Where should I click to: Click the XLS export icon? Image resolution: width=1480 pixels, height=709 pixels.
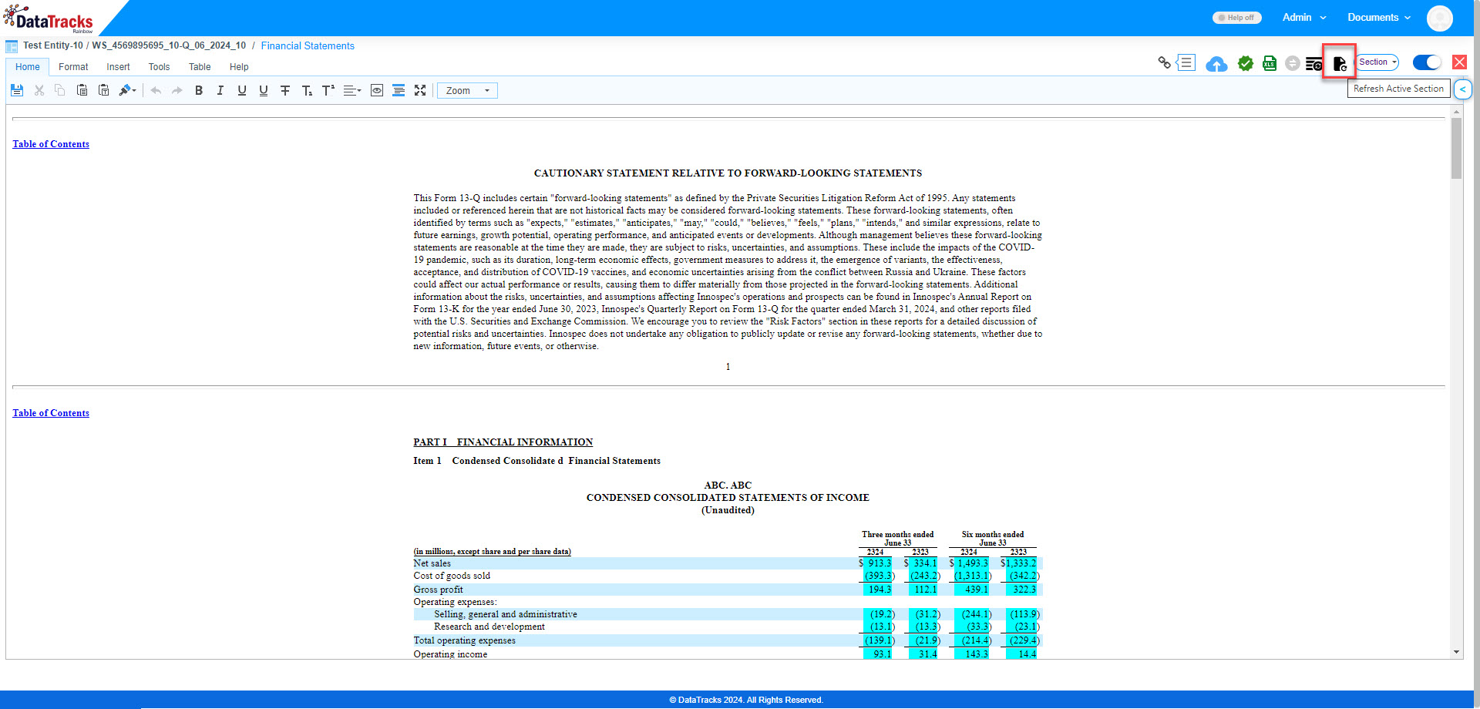click(1270, 63)
